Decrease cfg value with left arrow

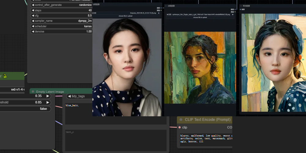(33, 16)
